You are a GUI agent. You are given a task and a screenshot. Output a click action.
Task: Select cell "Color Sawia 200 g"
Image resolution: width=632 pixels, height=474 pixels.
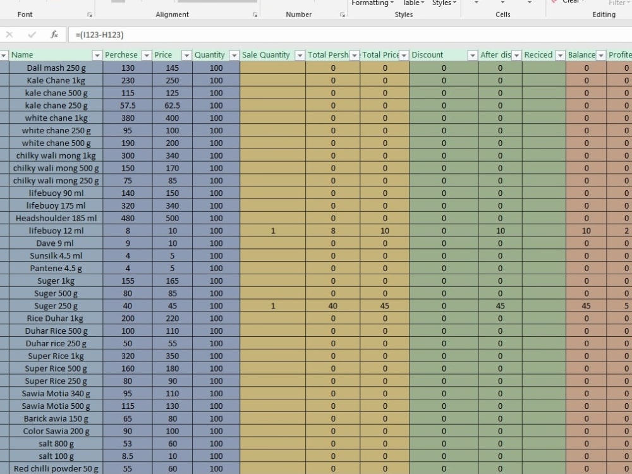[56, 431]
